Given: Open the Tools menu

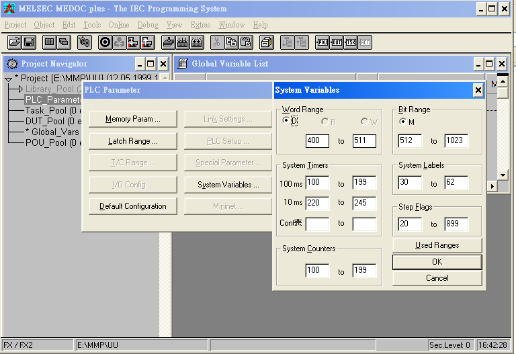Looking at the screenshot, I should click(92, 25).
